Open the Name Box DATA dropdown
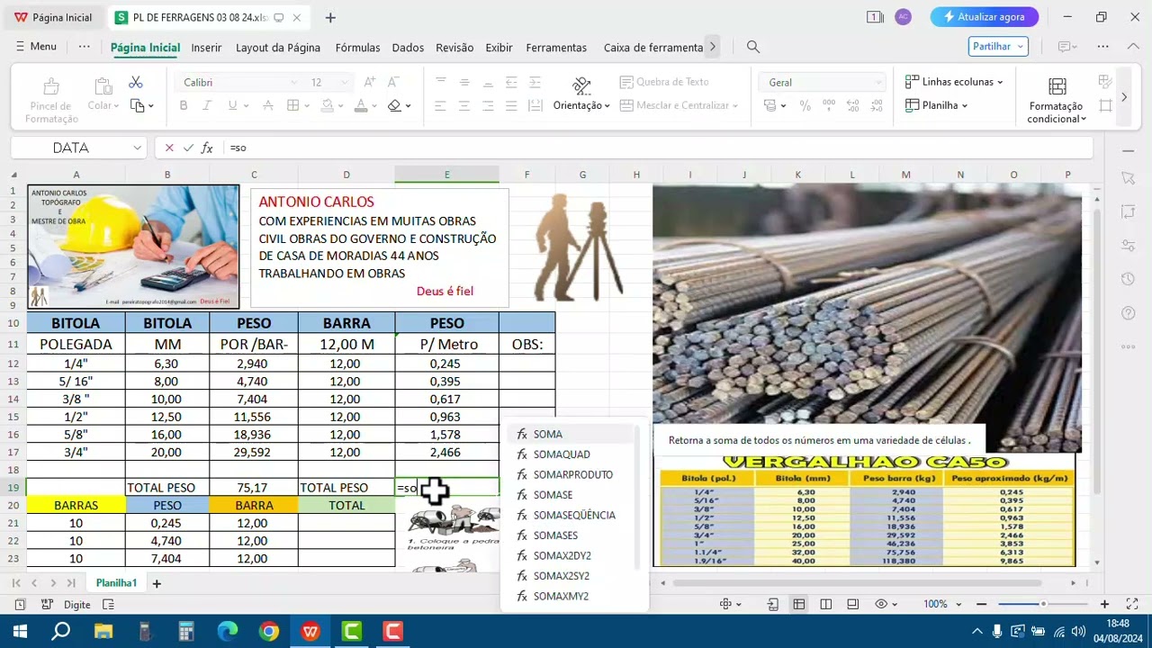Viewport: 1152px width, 648px height. [x=138, y=148]
